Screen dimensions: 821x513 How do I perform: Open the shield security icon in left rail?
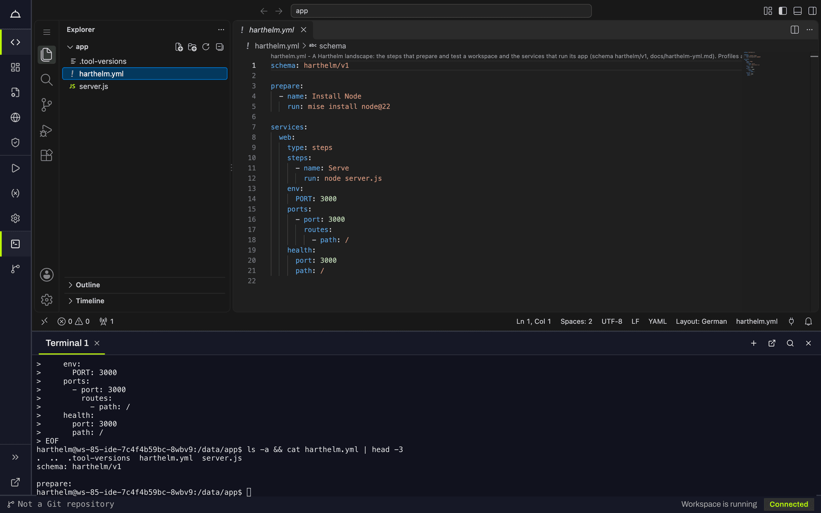click(x=15, y=143)
